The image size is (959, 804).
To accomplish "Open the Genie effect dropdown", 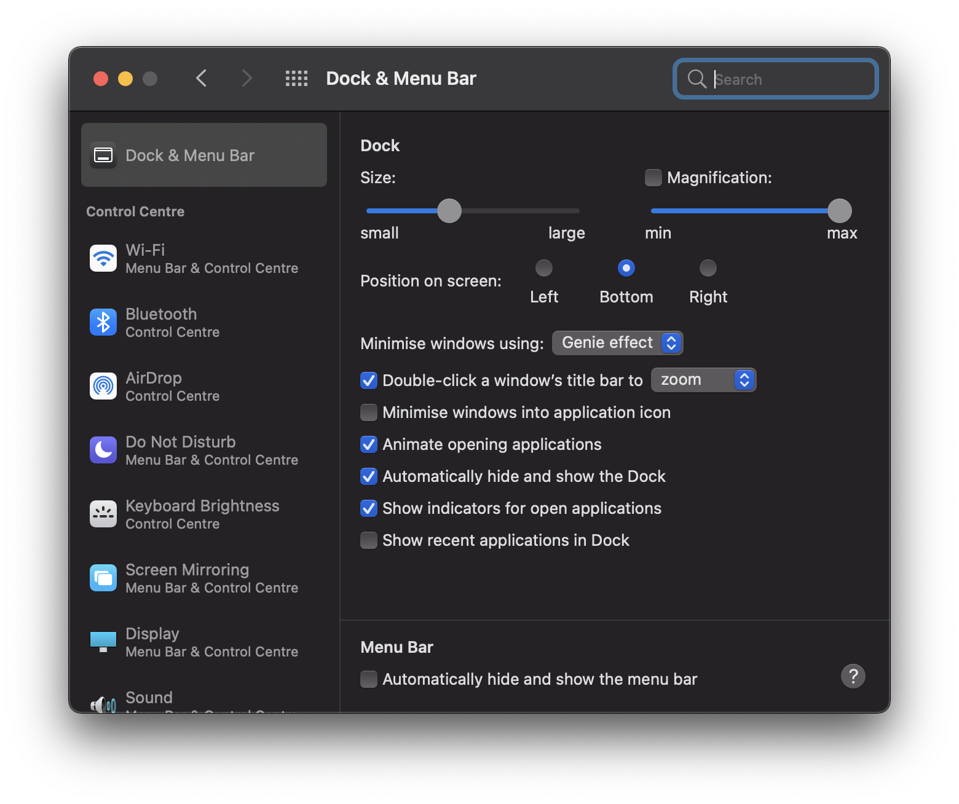I will click(617, 343).
